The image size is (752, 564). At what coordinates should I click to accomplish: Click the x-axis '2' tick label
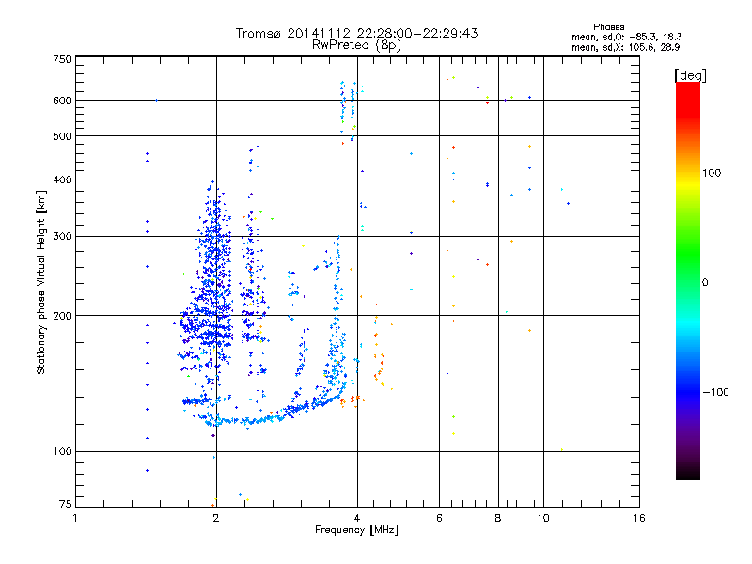[x=216, y=518]
